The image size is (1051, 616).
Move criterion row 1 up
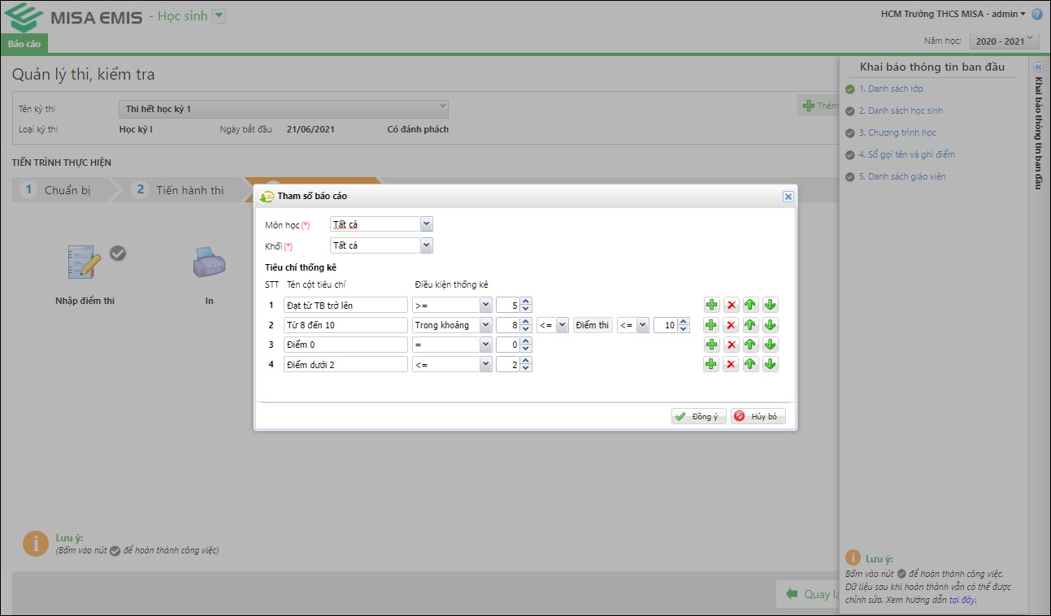[x=750, y=305]
